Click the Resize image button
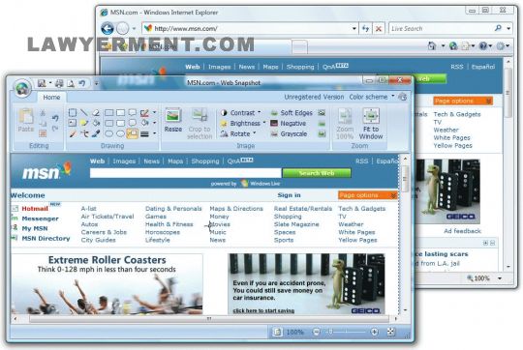 [x=173, y=120]
